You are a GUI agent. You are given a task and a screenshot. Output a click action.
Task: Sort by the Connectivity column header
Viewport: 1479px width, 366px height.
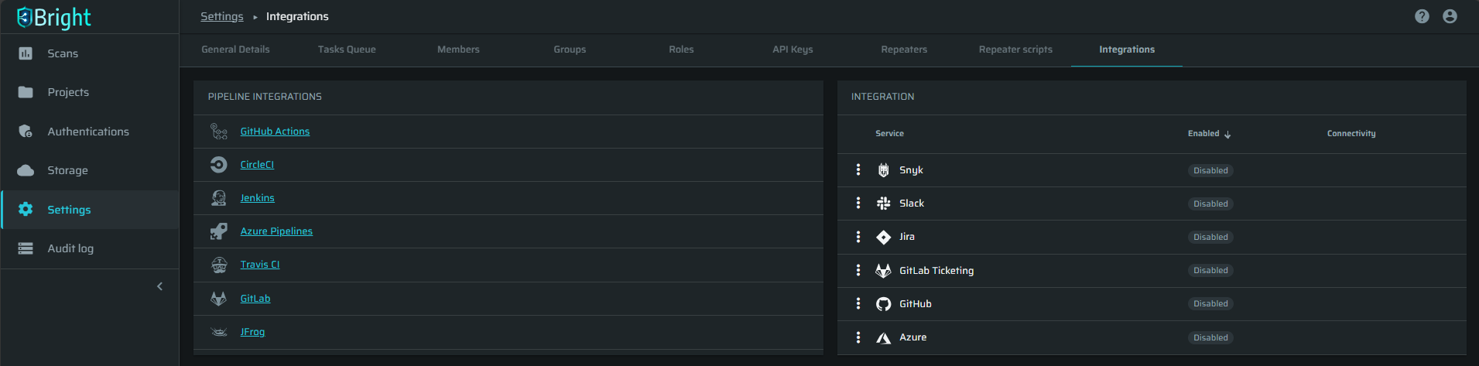point(1351,134)
